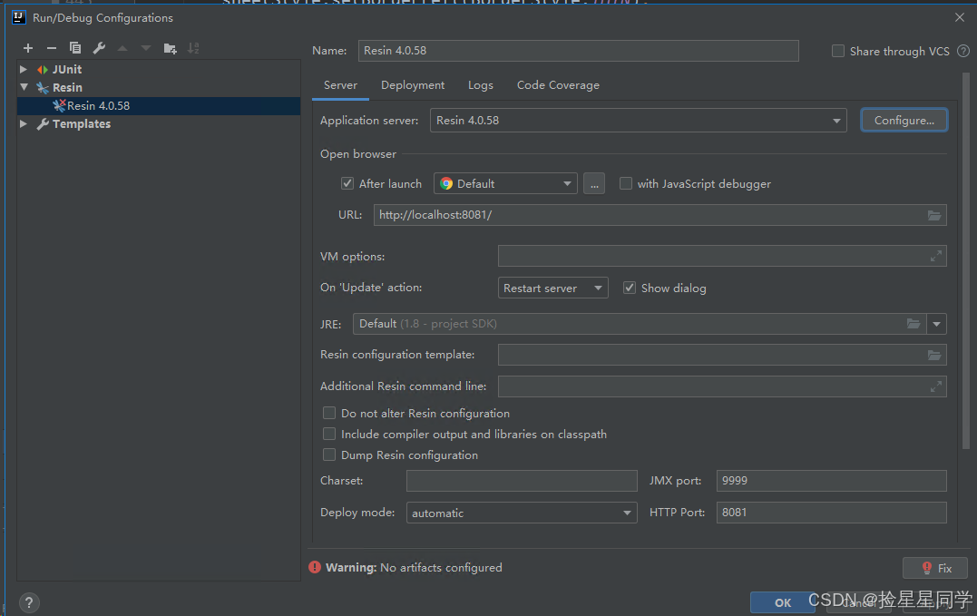The height and width of the screenshot is (616, 977).
Task: Open edit templates via the wrench icon
Action: (99, 48)
